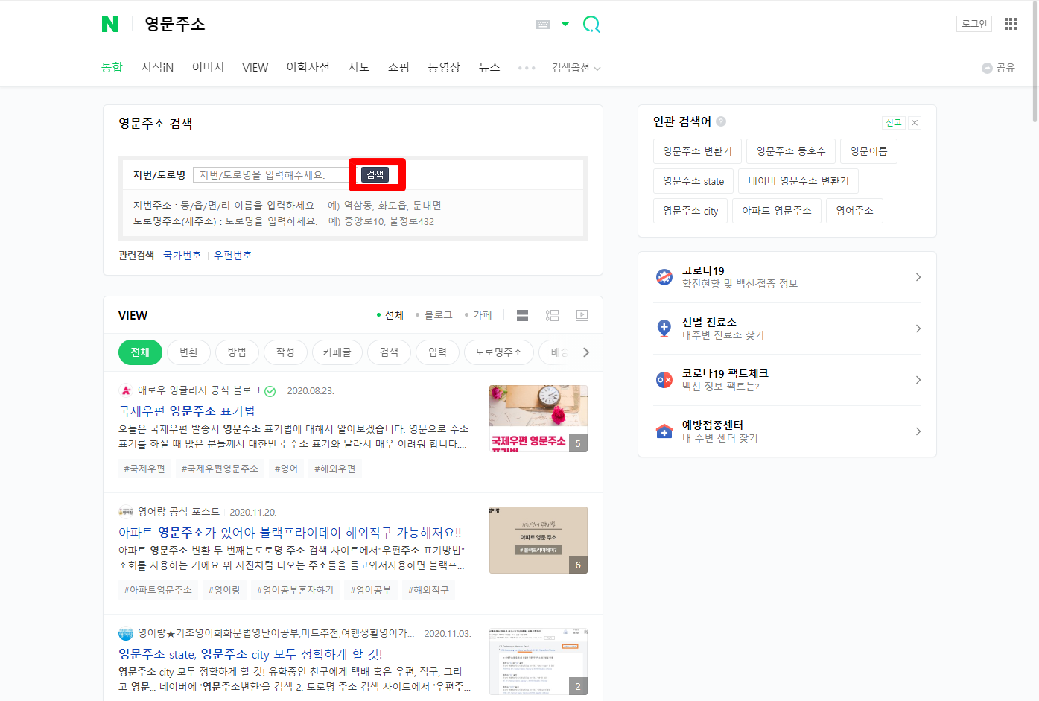
Task: Open the 아파트 영문 주소 thumbnail
Action: coord(538,540)
